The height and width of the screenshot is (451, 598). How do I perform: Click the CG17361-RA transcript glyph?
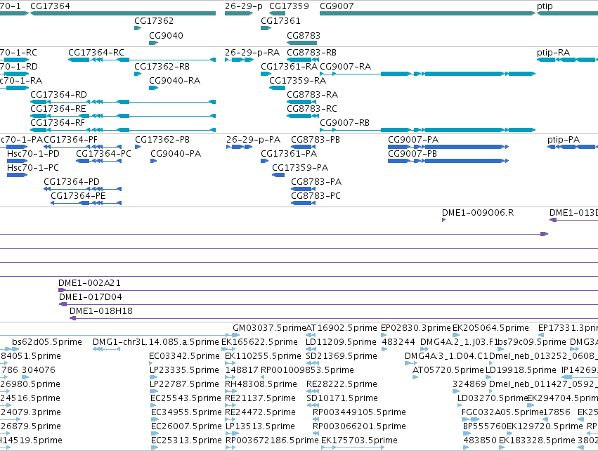(x=266, y=74)
